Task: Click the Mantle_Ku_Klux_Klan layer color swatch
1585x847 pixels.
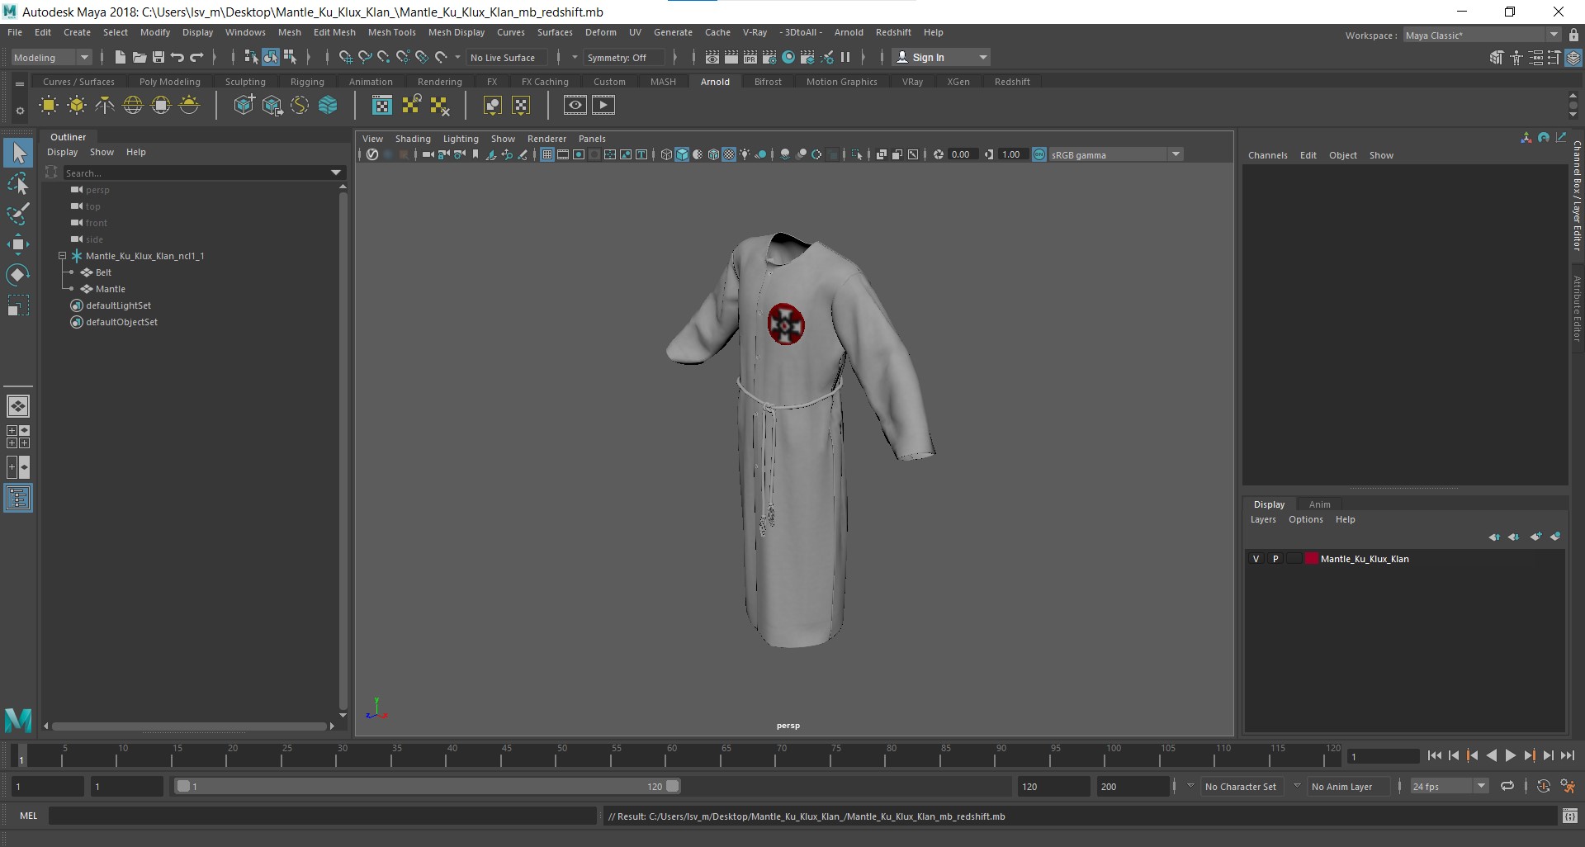Action: point(1311,559)
